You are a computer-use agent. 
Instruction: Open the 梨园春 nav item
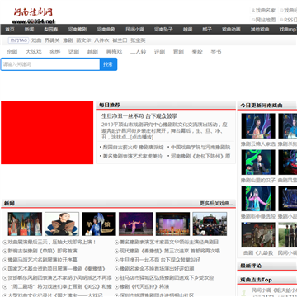51,29
